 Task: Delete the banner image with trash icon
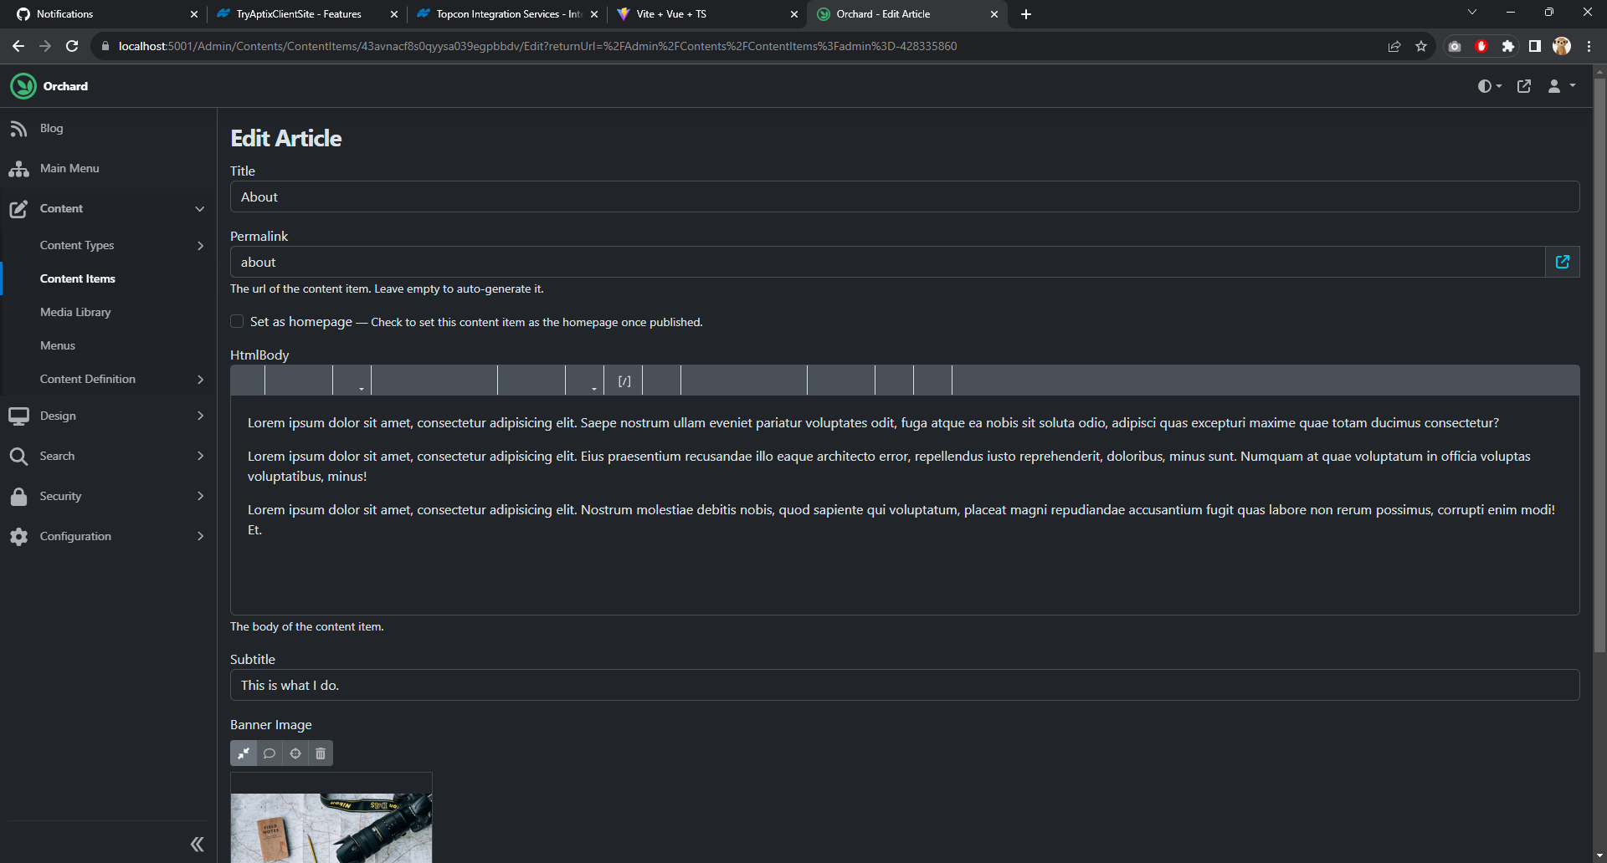pos(321,753)
